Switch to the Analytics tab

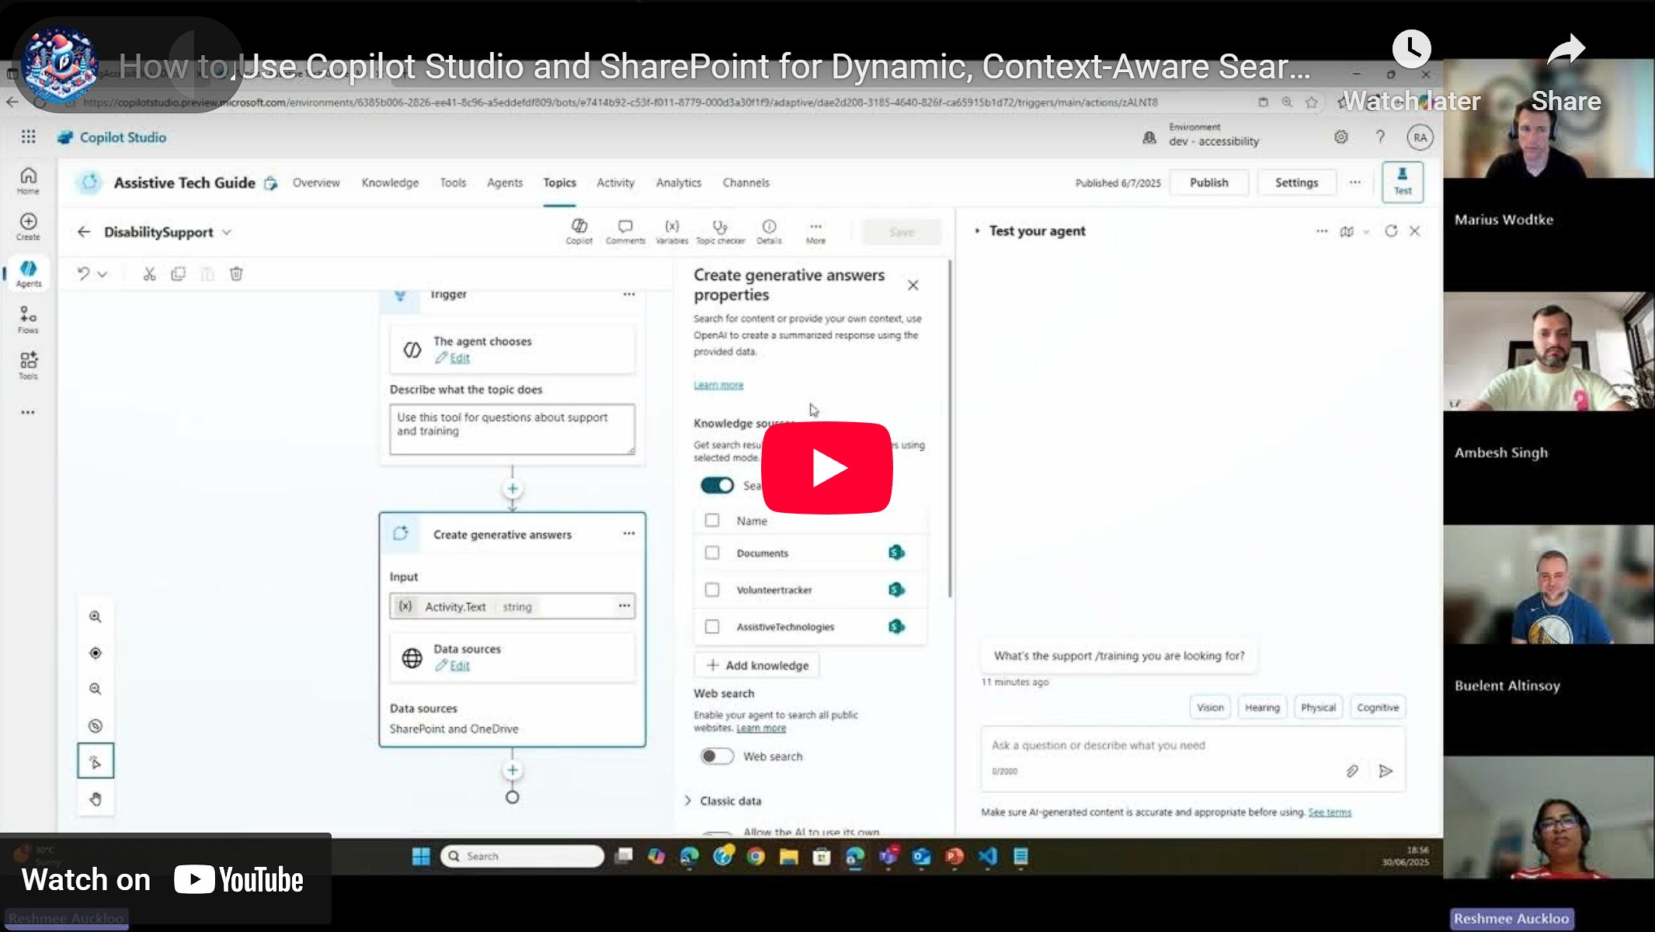pyautogui.click(x=678, y=183)
